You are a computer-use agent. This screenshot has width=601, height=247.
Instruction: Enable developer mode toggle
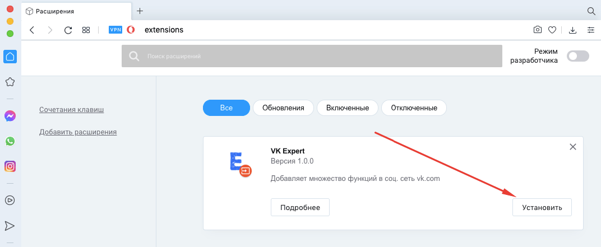tap(578, 56)
